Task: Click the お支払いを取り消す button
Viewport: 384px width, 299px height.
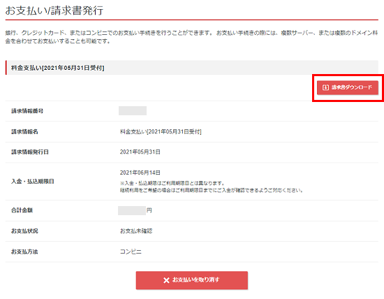Action: (x=192, y=280)
